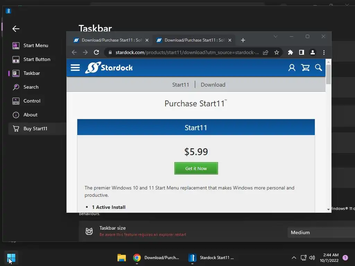355x266 pixels.
Task: Show hidden system tray icons
Action: (x=294, y=258)
